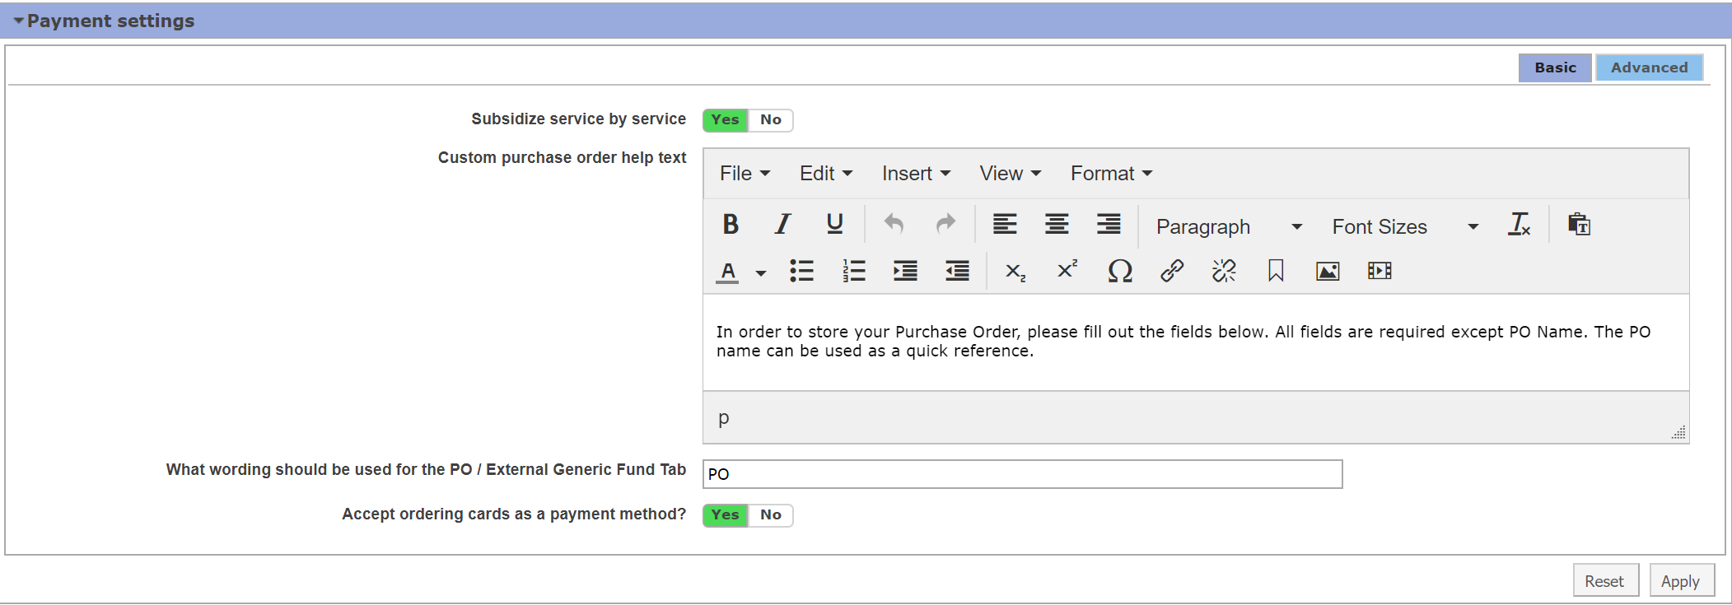1732x605 pixels.
Task: Apply italic formatting in the editor
Action: point(782,225)
